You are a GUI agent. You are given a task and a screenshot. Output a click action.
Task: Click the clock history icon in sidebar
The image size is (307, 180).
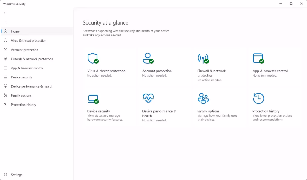5,104
